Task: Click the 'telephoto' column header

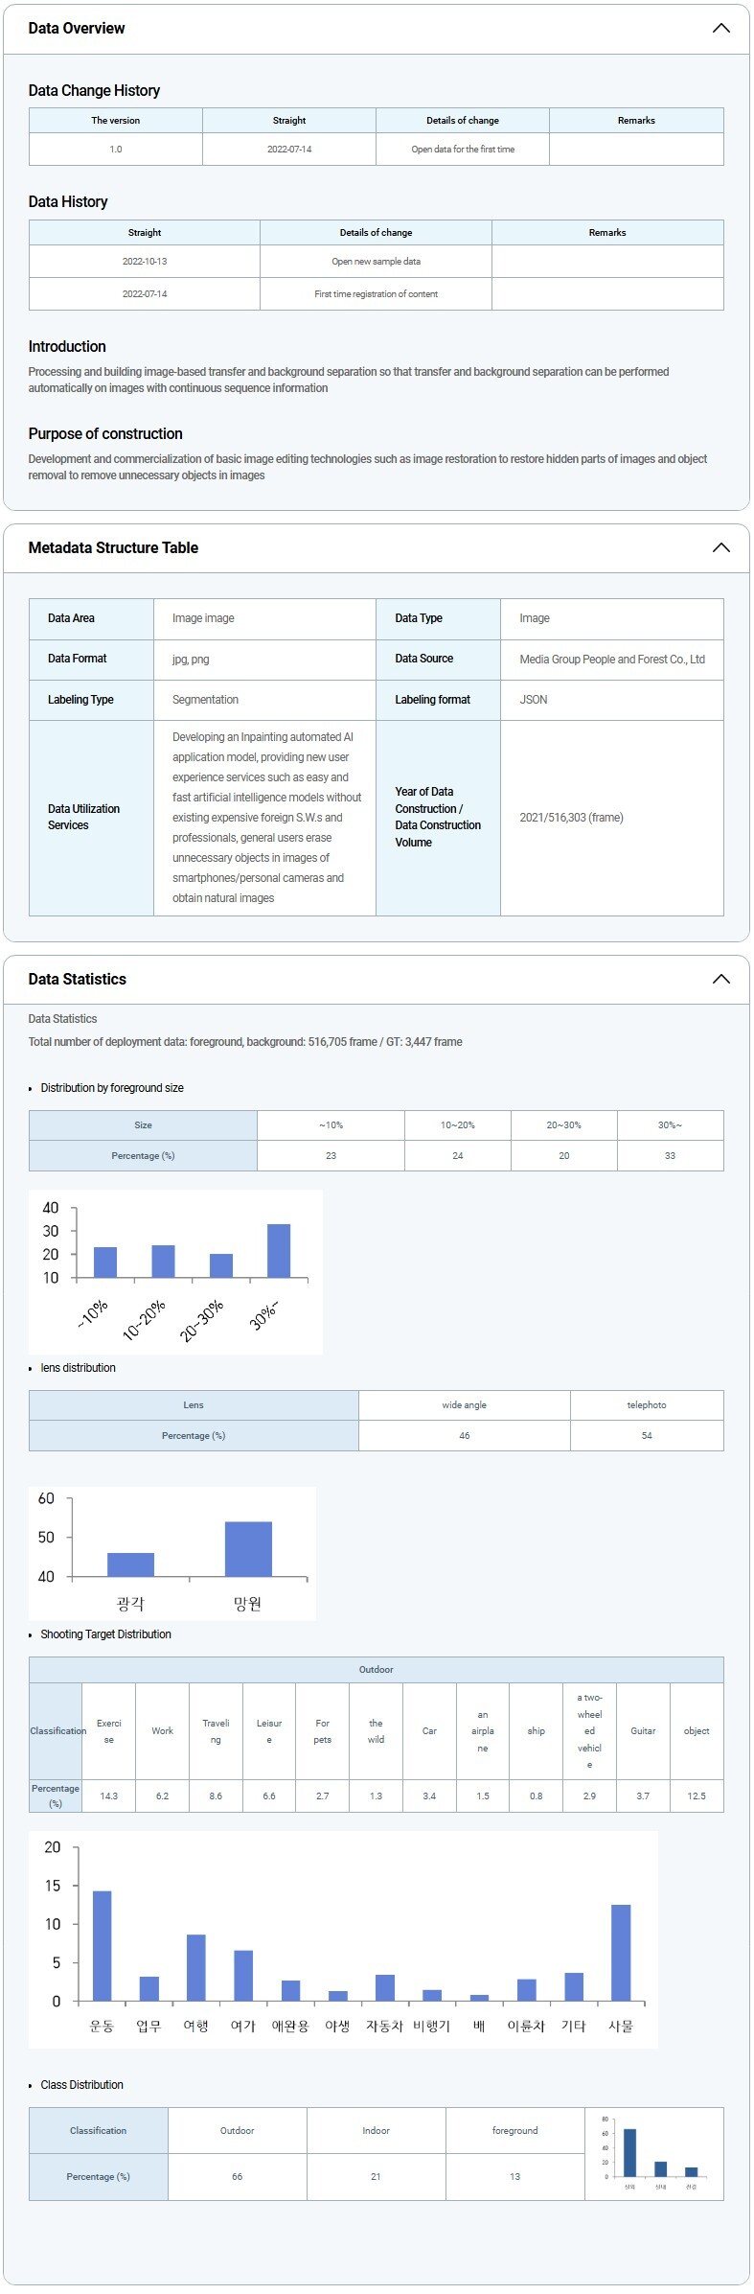Action: coord(647,1405)
